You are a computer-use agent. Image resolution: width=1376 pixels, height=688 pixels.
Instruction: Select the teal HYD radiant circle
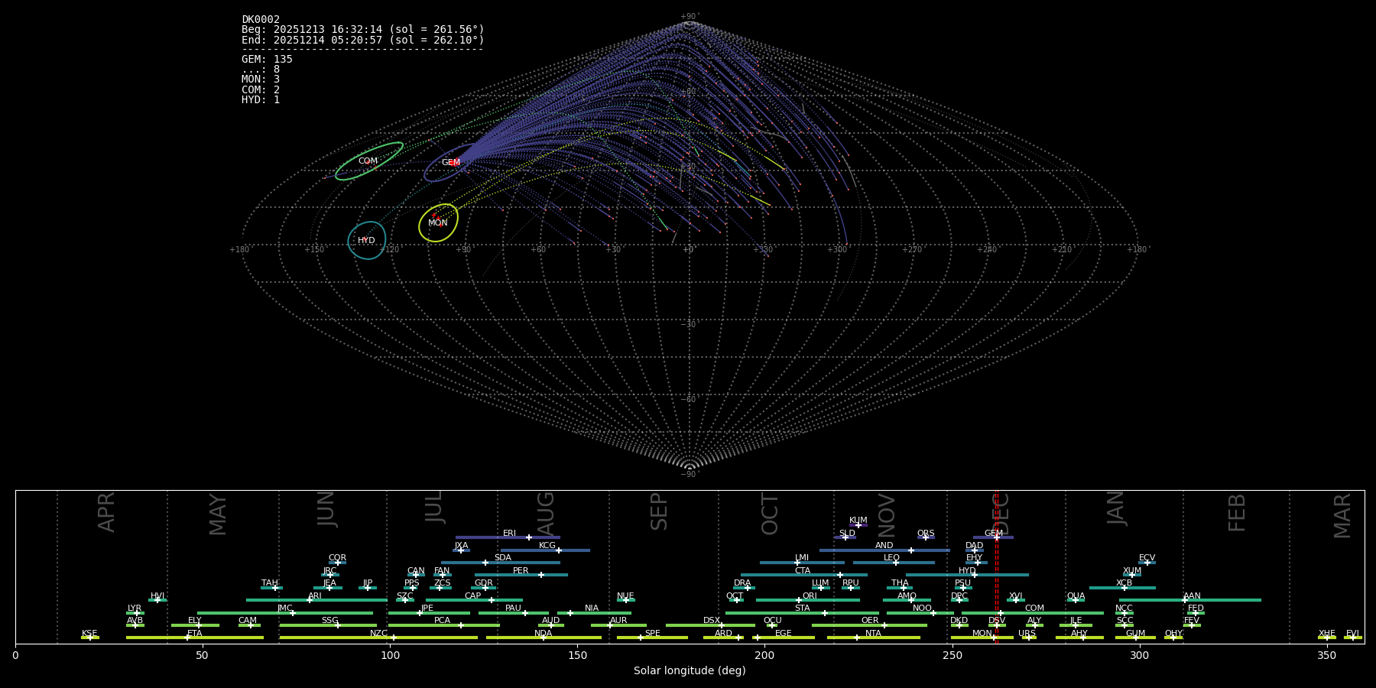click(x=367, y=240)
